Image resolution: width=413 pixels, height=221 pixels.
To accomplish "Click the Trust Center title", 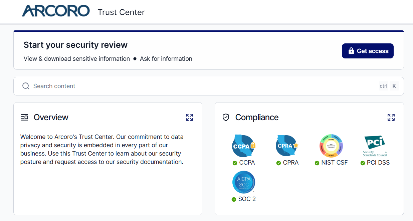I will pos(121,12).
